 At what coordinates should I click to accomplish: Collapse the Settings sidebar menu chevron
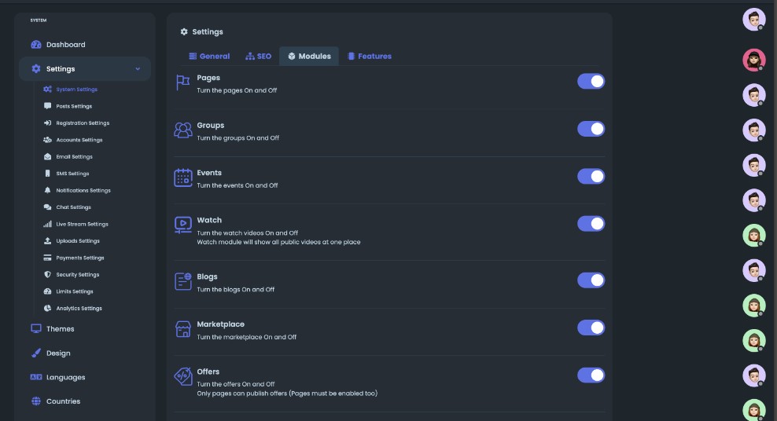[x=138, y=69]
